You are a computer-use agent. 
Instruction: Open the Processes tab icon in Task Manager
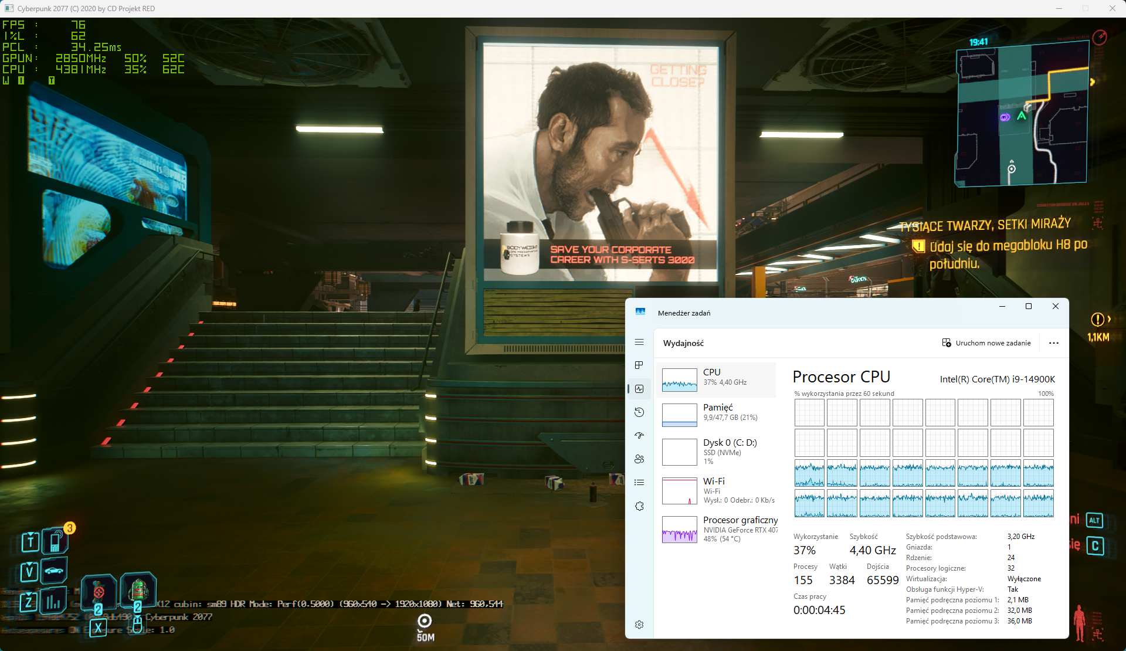[x=639, y=365]
